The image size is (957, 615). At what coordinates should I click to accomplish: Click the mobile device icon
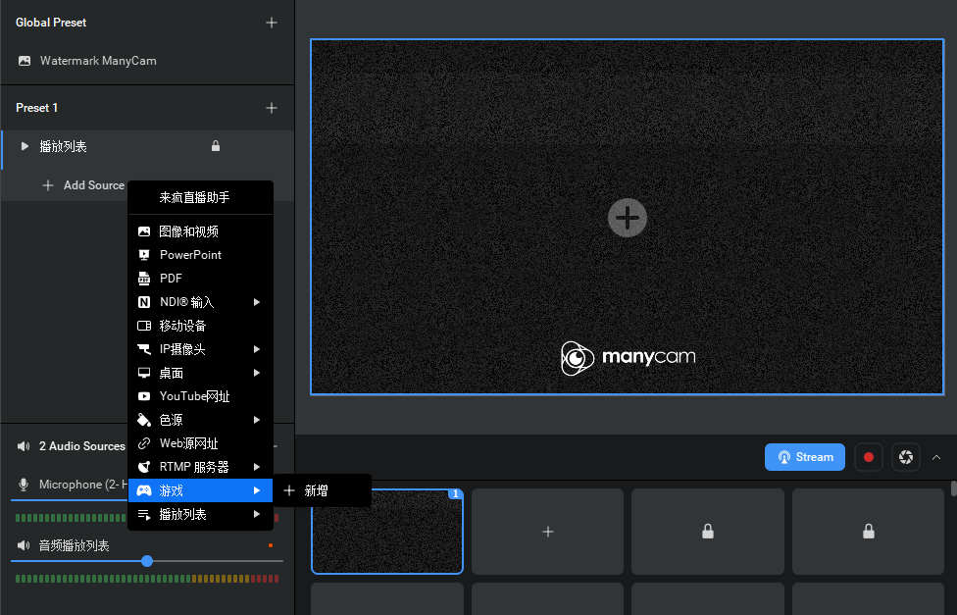(144, 326)
